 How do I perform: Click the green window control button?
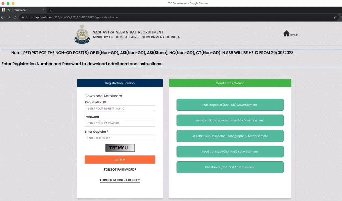(x=8, y=3)
